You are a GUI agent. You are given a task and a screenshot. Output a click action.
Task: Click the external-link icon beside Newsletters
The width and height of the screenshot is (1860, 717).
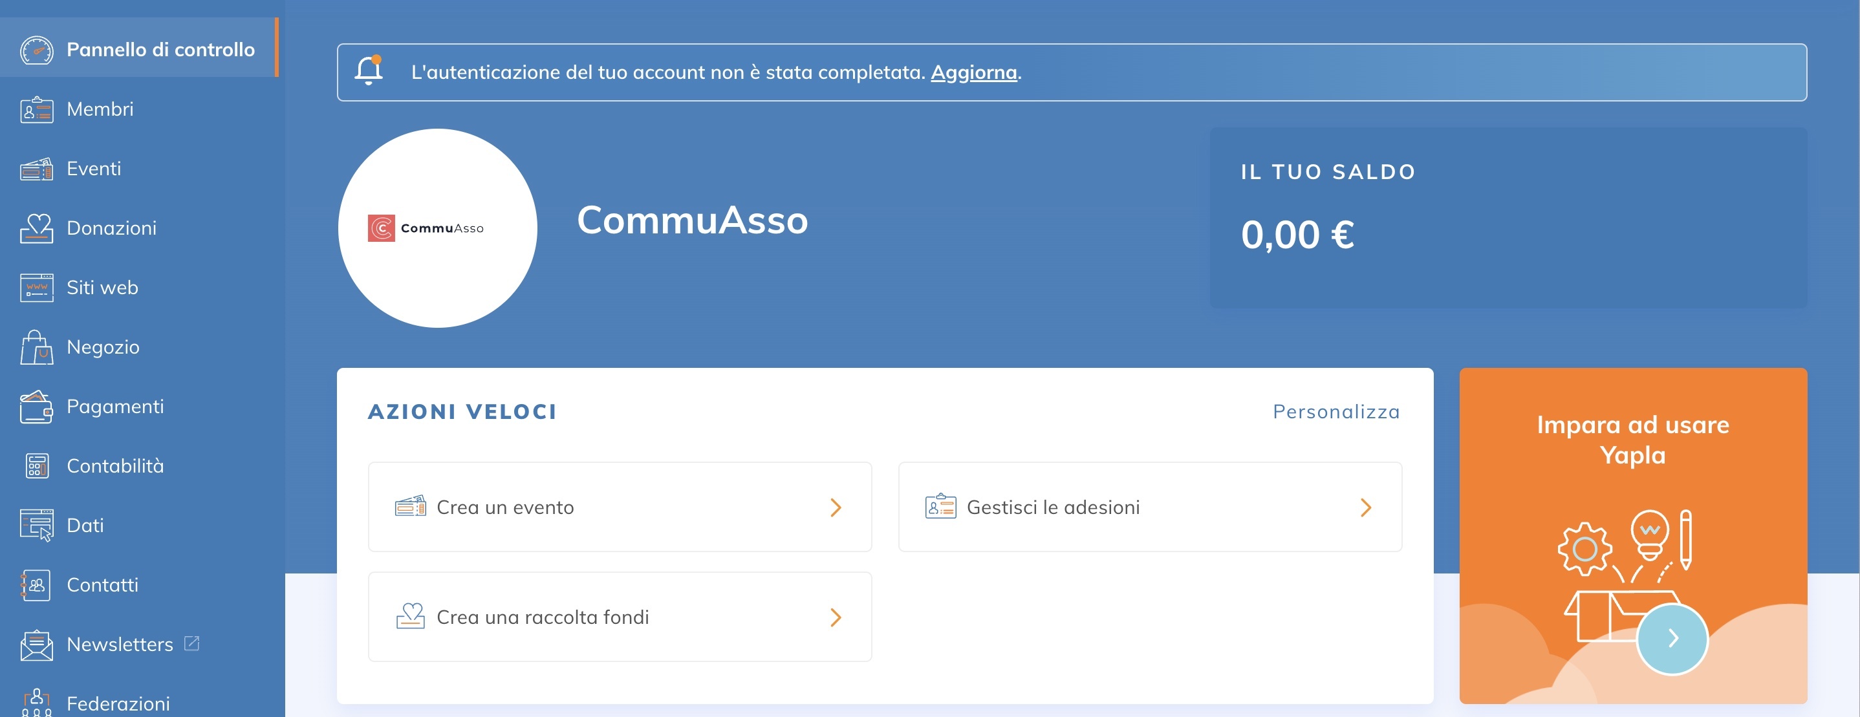pos(190,643)
